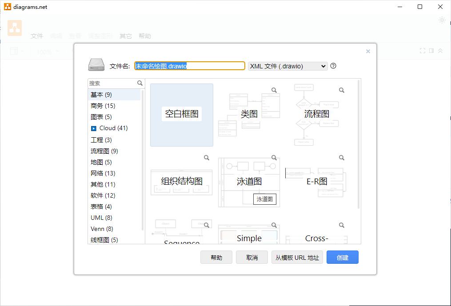This screenshot has width=451, height=306.
Task: Click the category list scrollbar
Action: coord(143,159)
